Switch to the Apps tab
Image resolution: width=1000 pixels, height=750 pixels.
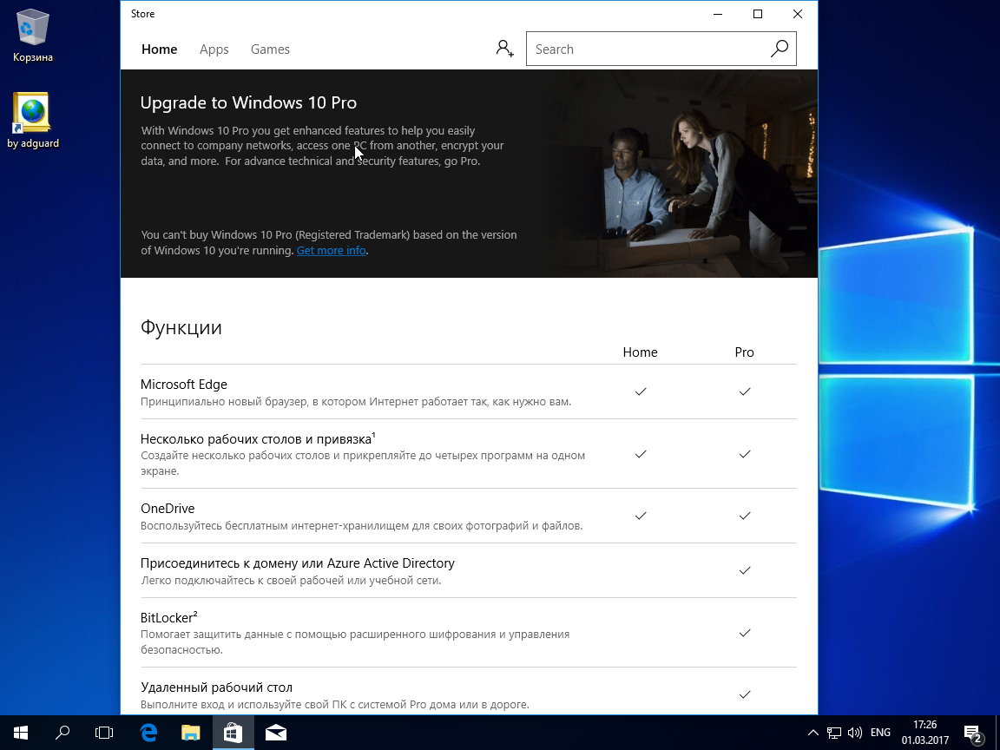[x=214, y=49]
